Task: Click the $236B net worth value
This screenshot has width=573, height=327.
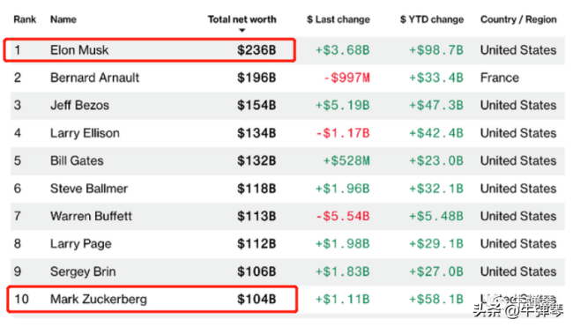Action: point(257,50)
